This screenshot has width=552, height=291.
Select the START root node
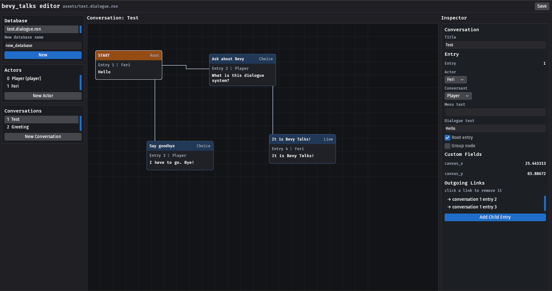tap(129, 65)
